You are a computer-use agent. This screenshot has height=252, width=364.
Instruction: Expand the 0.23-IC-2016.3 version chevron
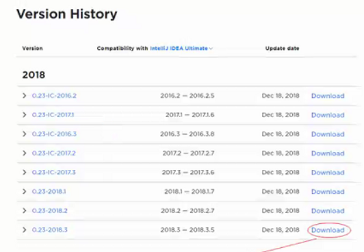pyautogui.click(x=25, y=134)
